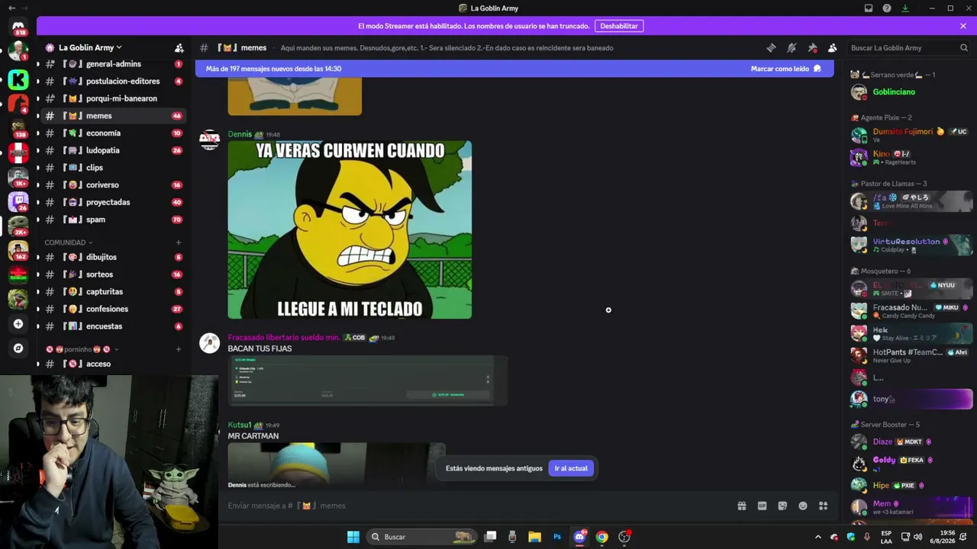Viewport: 977px width, 549px height.
Task: Show hidden system tray icons
Action: point(817,537)
